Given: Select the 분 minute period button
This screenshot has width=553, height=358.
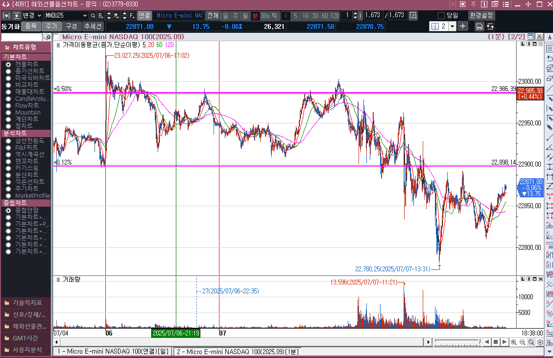Looking at the screenshot, I should coord(255,16).
